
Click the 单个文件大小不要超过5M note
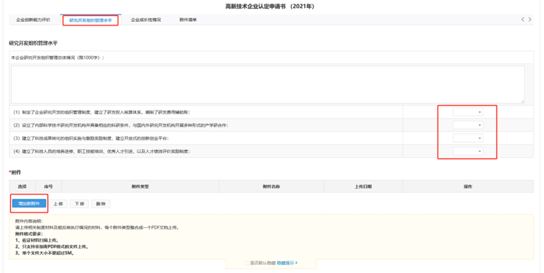(44, 253)
